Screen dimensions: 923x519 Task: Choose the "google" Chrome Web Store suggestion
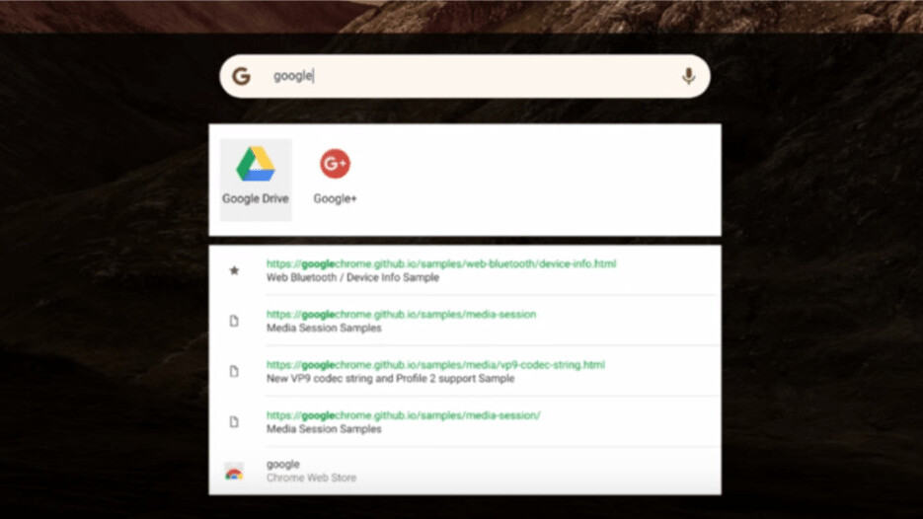point(465,471)
